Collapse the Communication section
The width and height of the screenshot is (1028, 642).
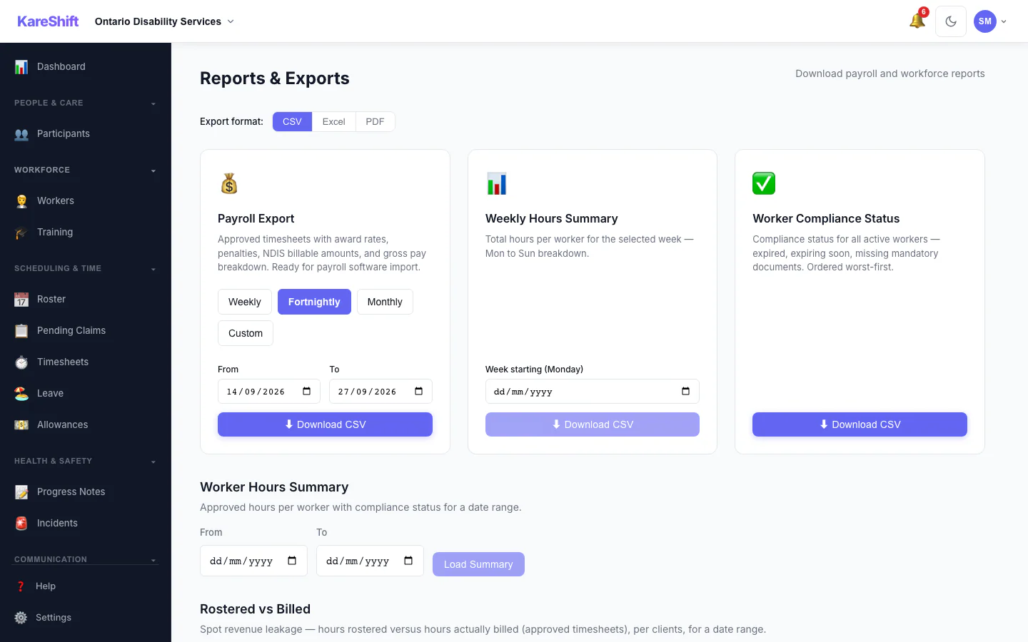point(86,559)
